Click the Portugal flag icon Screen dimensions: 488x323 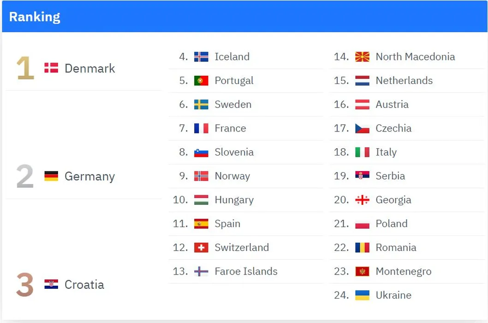pos(201,81)
